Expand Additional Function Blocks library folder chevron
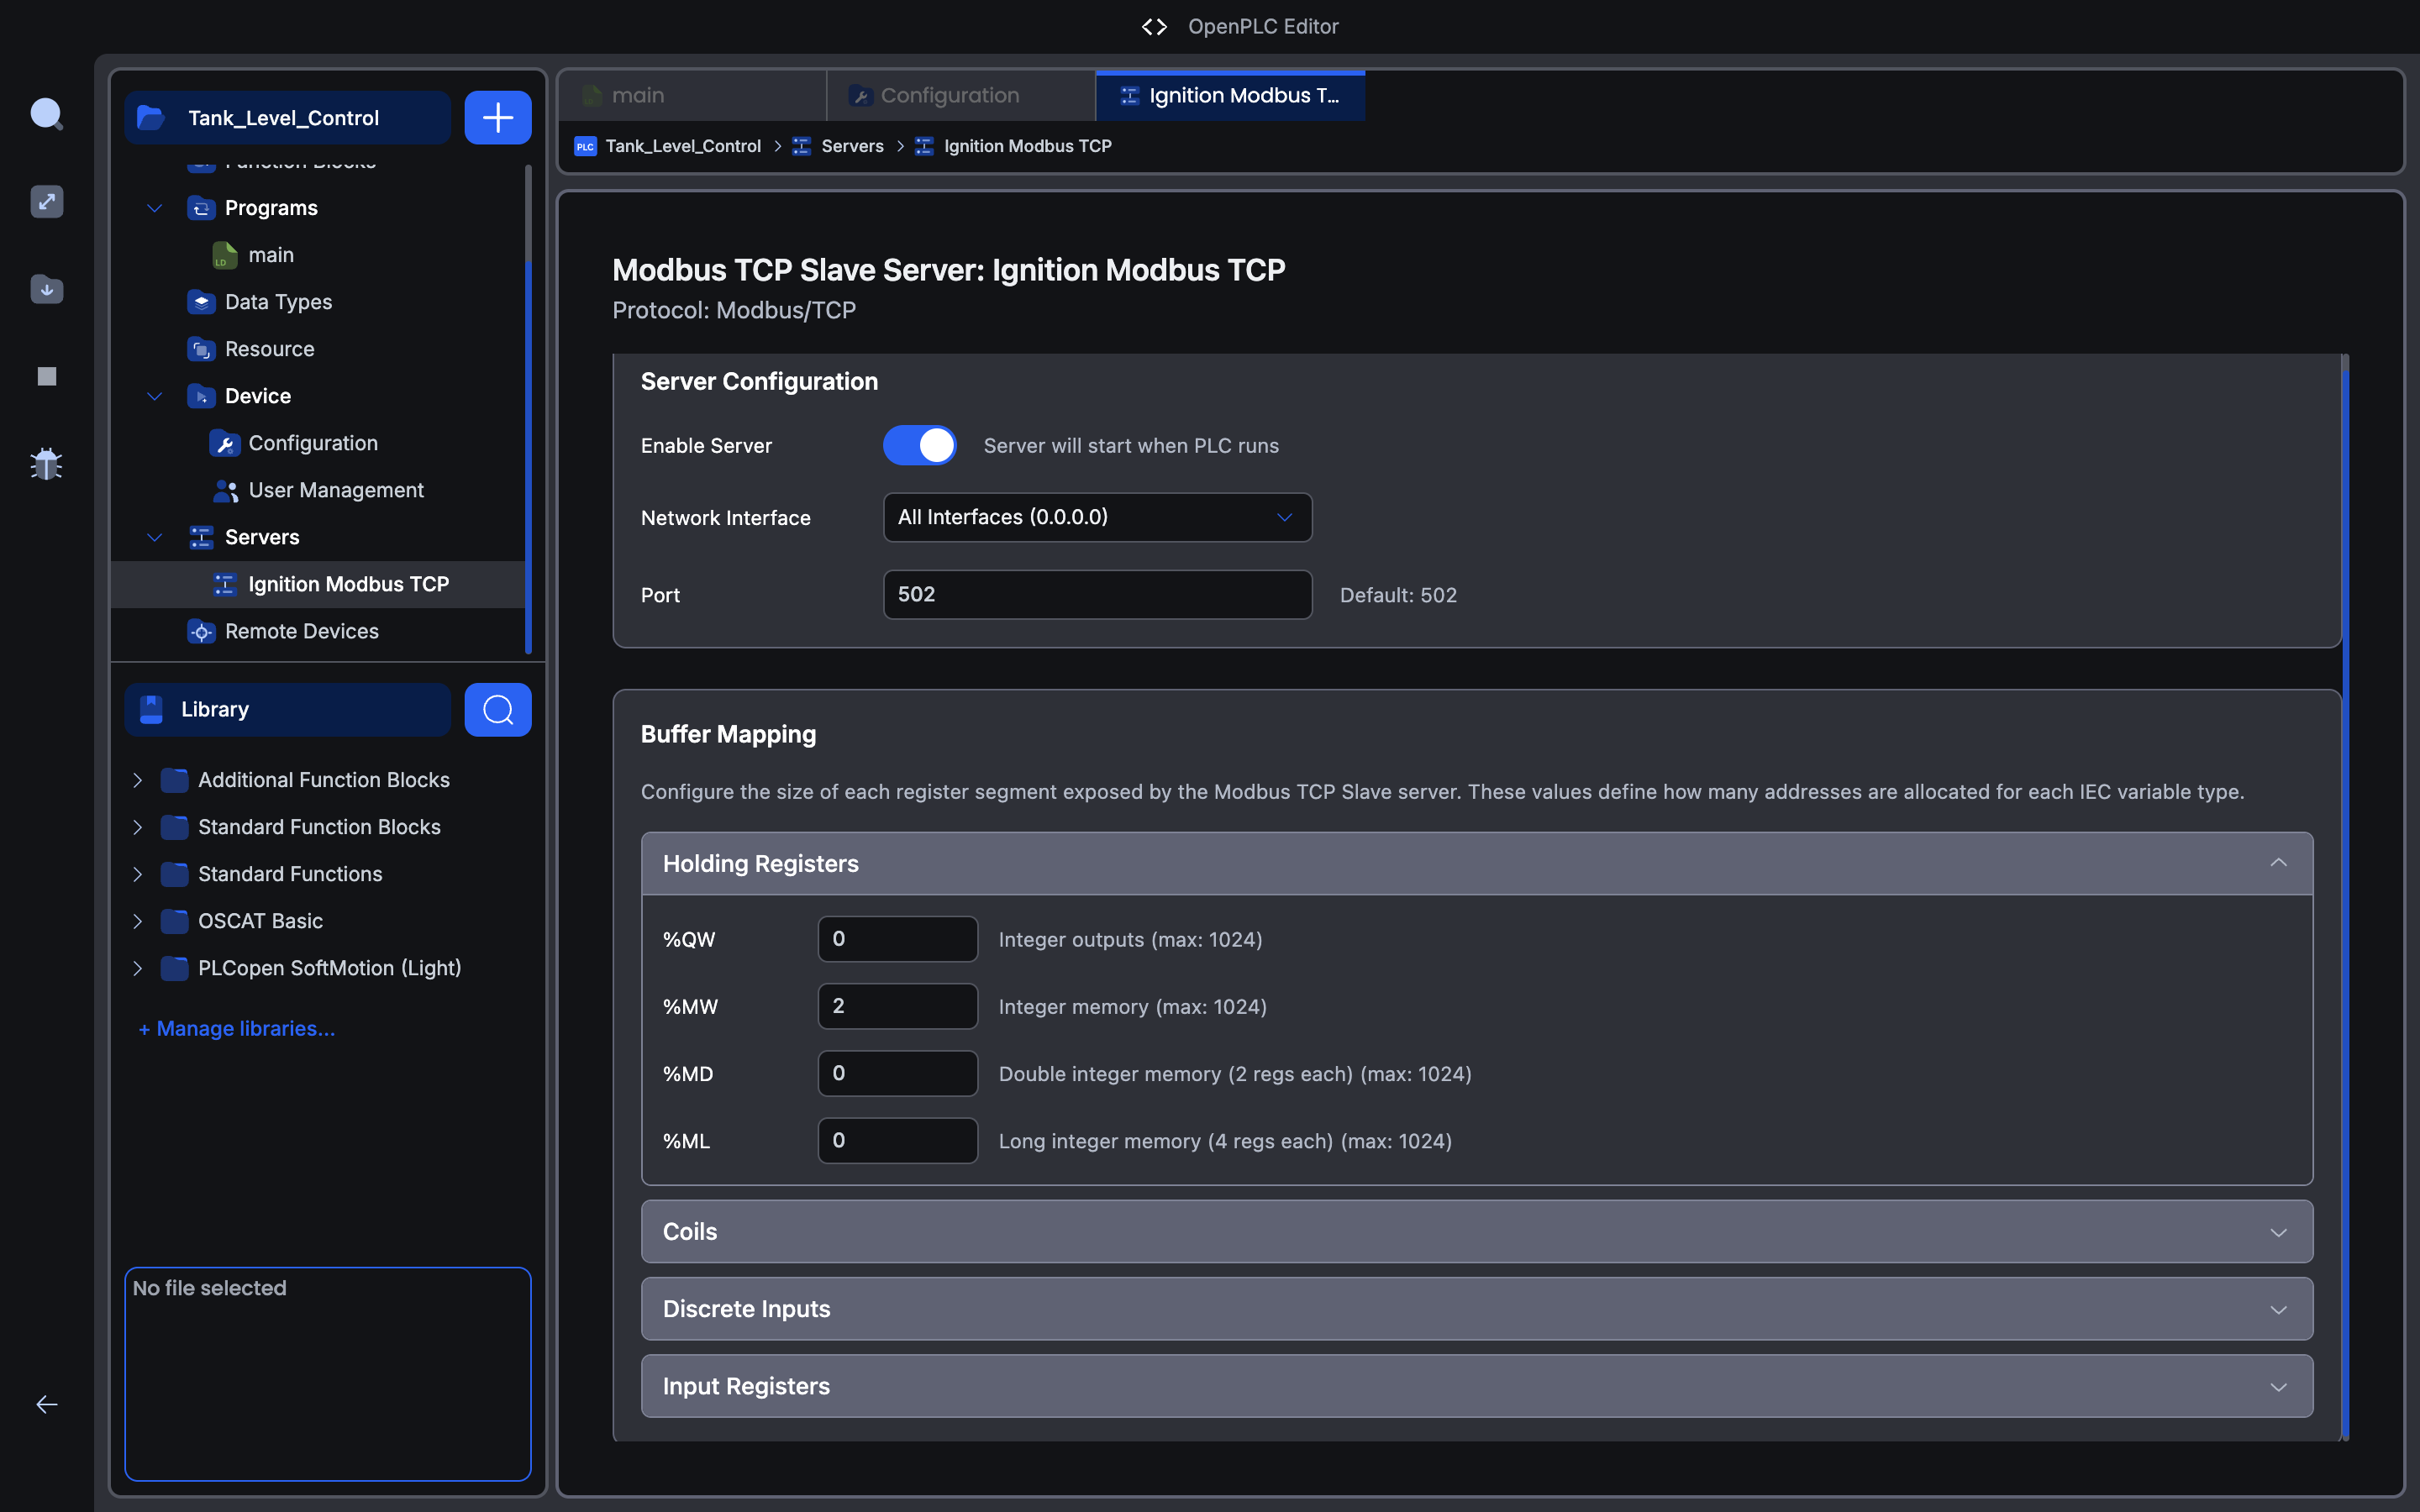The height and width of the screenshot is (1512, 2420). coord(138,780)
